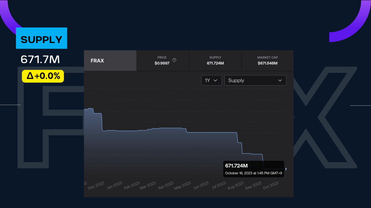Open the 1Y time range dropdown
Viewport: 371px width, 208px height.
coord(211,81)
